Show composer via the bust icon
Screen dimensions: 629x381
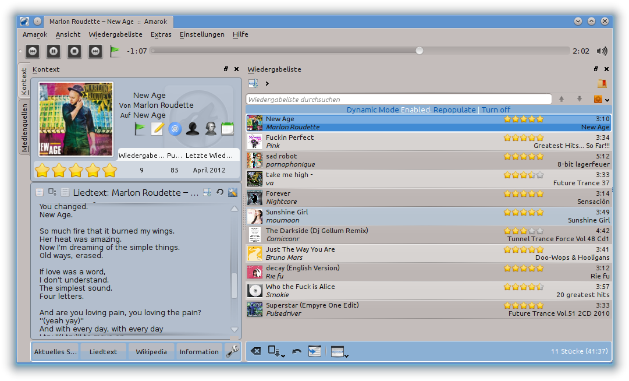(210, 129)
